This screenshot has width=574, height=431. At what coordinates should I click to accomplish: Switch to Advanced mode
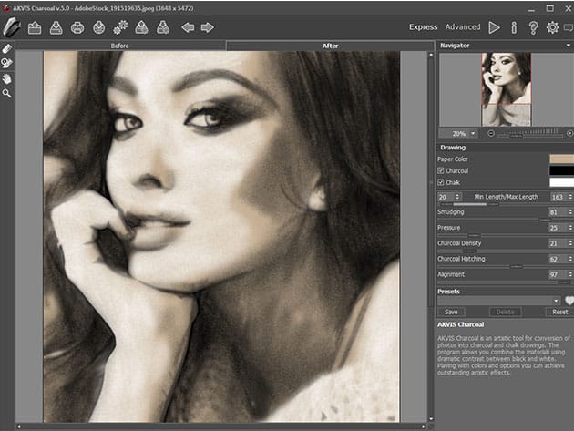[463, 27]
